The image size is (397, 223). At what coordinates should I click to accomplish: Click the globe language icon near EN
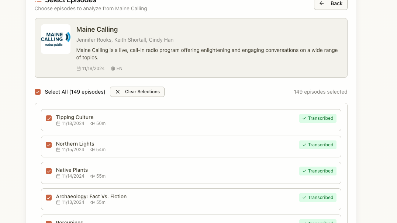(113, 69)
